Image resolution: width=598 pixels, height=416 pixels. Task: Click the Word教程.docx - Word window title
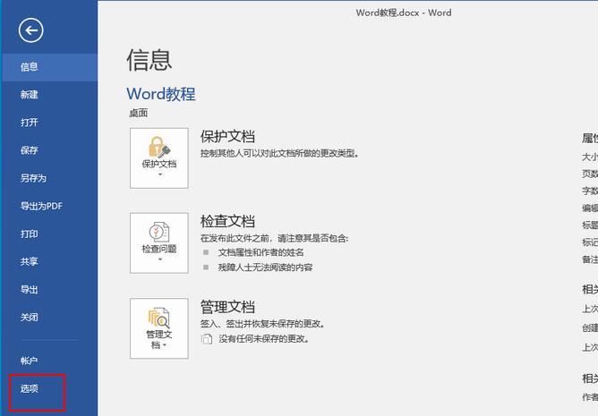(x=404, y=13)
